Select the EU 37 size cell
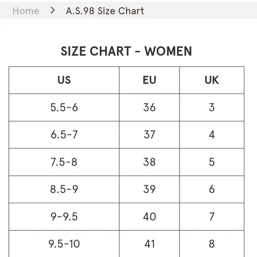 click(x=149, y=134)
